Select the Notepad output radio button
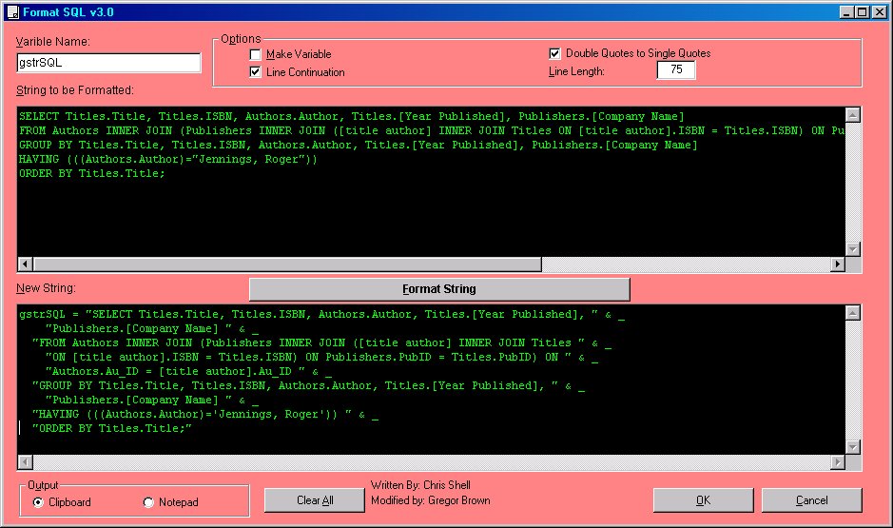 (147, 502)
